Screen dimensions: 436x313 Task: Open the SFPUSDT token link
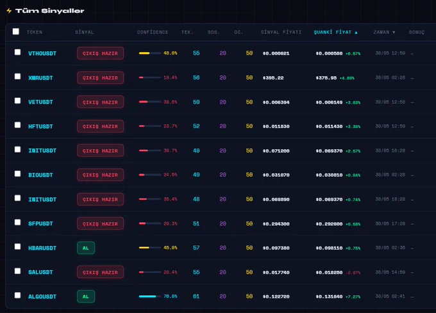(x=40, y=223)
